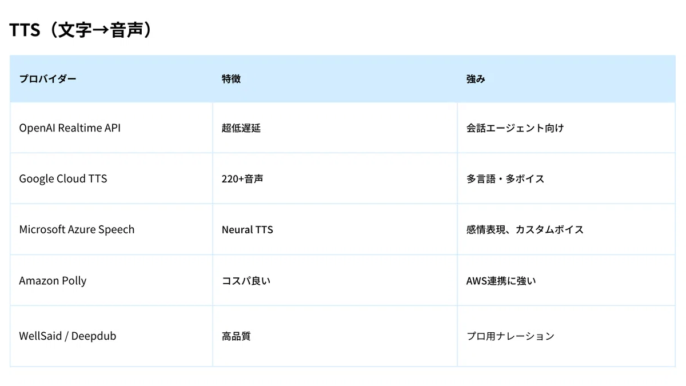Click the OpenAI Realtime API cell
This screenshot has width=686, height=386.
111,128
